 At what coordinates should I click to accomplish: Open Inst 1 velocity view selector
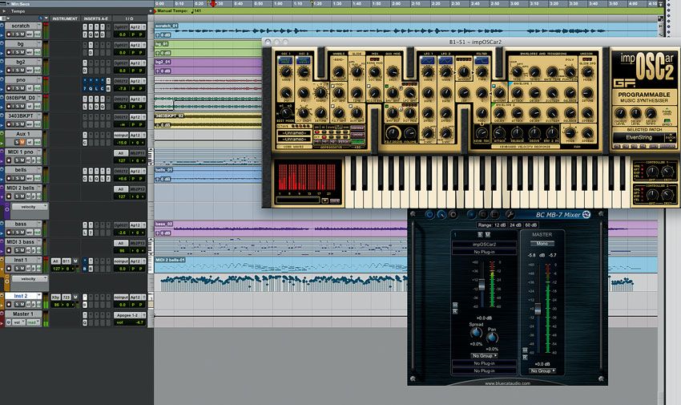[x=28, y=279]
